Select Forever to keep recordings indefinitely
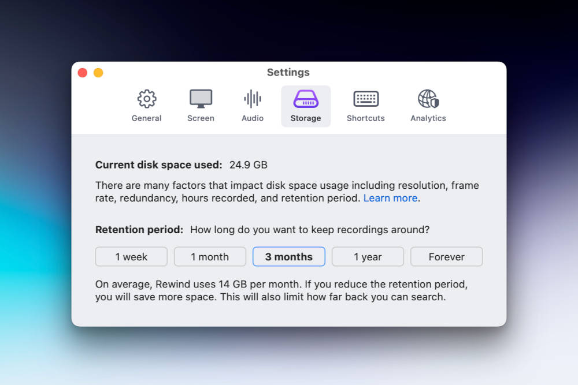Viewport: 578px width, 385px height. 446,256
